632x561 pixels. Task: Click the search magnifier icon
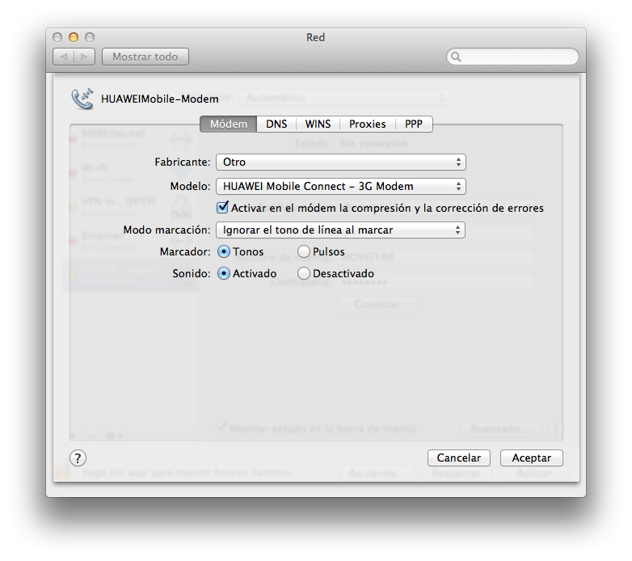456,57
